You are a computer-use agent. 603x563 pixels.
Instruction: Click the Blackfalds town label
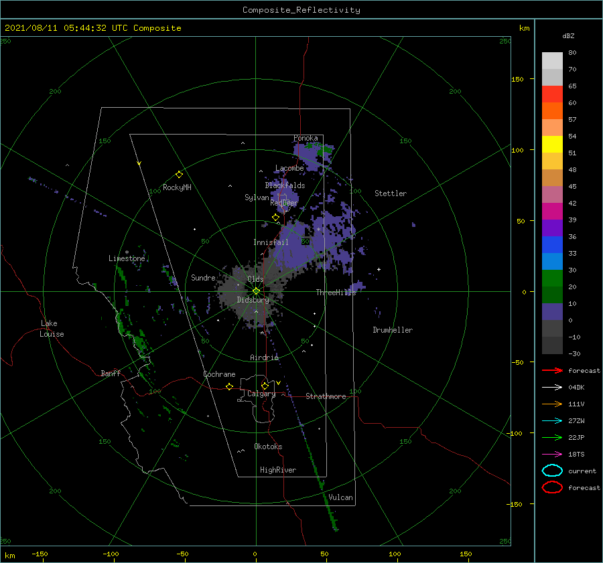285,185
